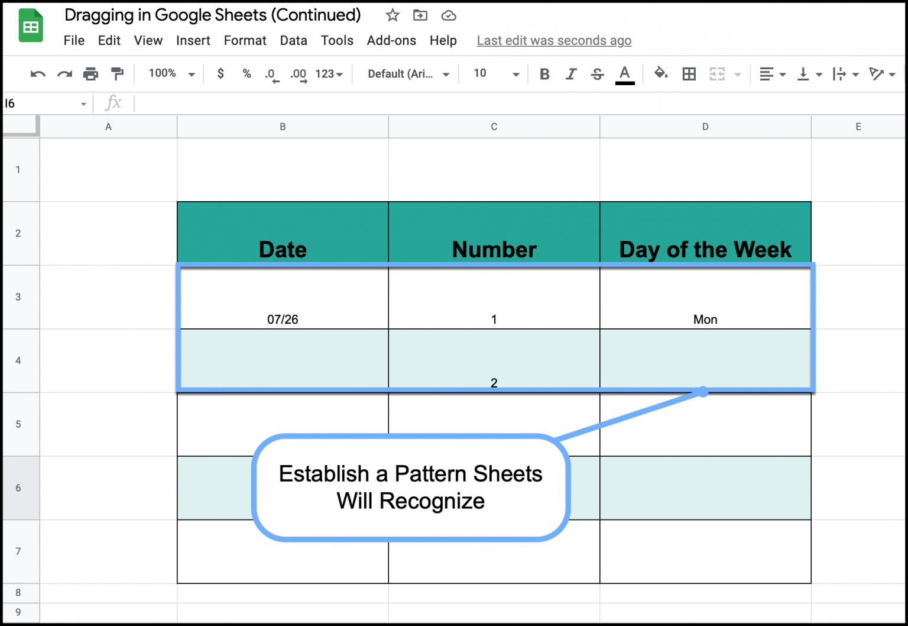
Task: Toggle bold formatting
Action: (544, 73)
